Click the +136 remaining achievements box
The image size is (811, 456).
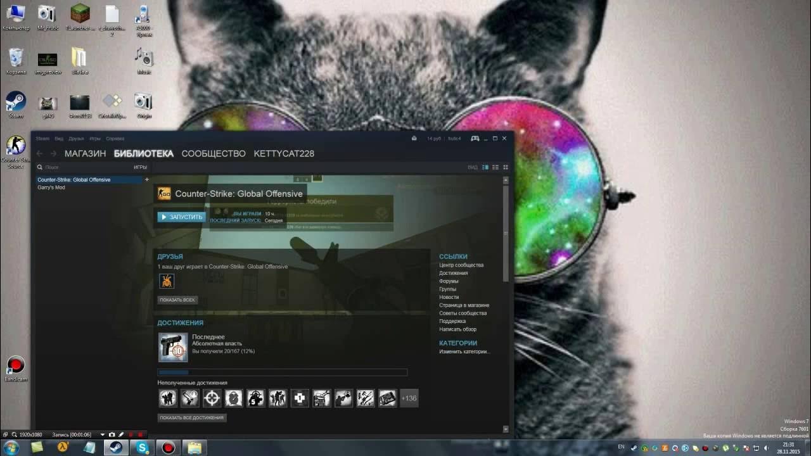coord(409,398)
